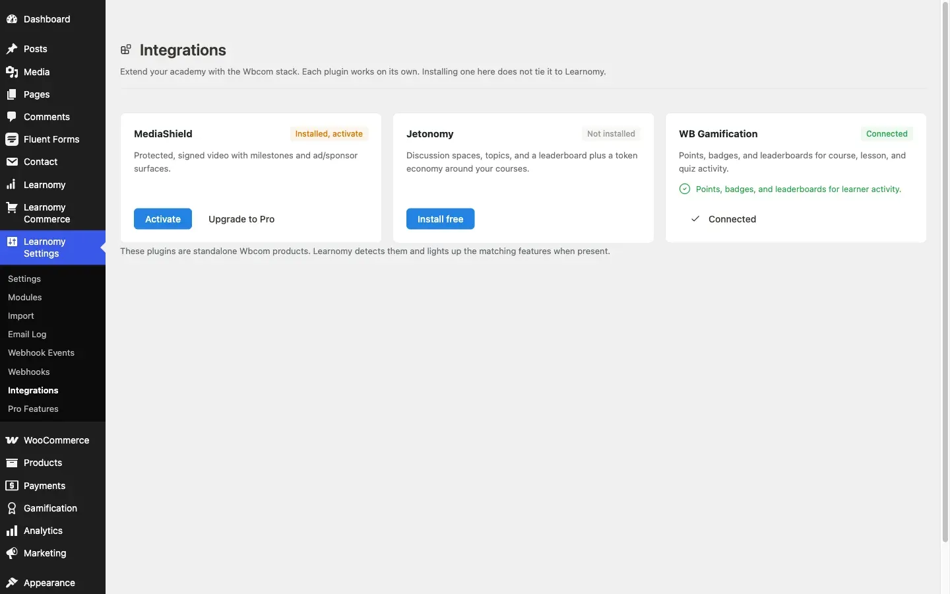Screen dimensions: 950x594
Task: Click the Pages icon in sidebar
Action: pos(12,94)
